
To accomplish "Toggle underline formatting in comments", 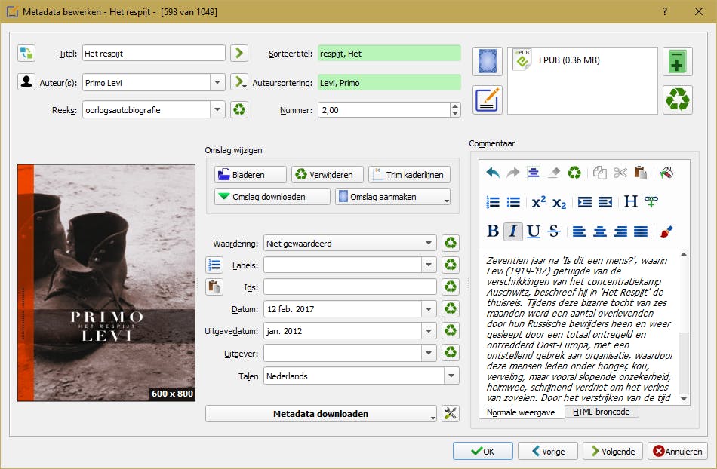I will coord(534,231).
